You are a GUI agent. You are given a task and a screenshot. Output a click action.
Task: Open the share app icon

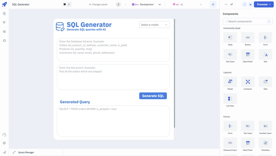tap(245, 4)
